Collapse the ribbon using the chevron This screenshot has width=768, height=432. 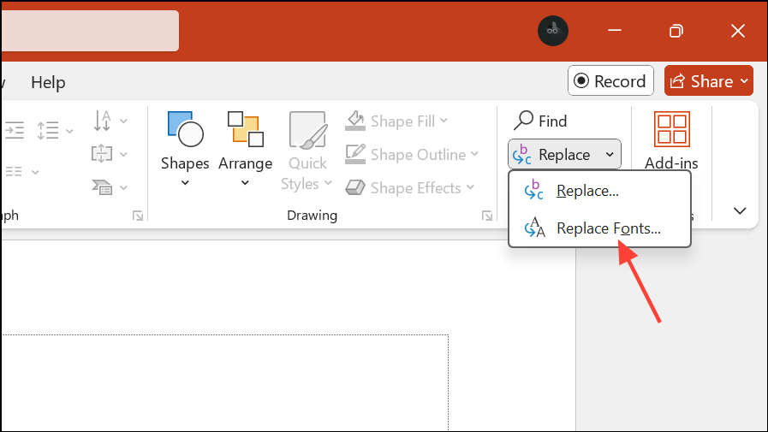740,210
